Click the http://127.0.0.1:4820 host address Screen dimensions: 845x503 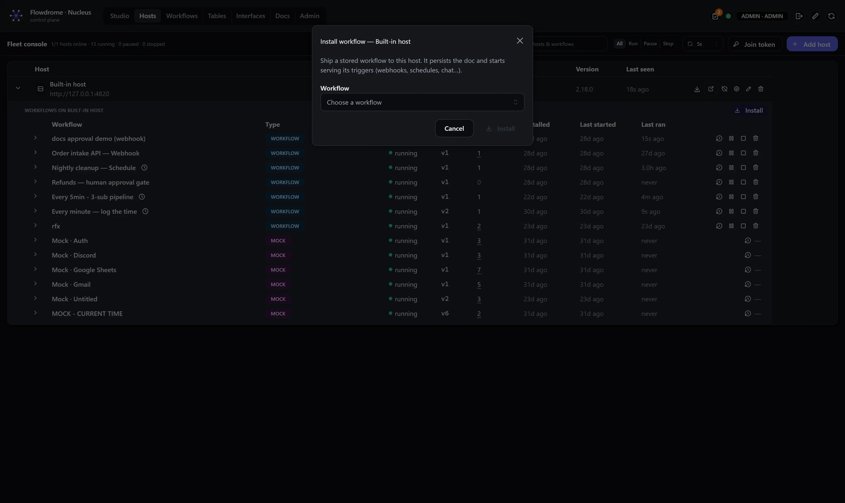(79, 94)
